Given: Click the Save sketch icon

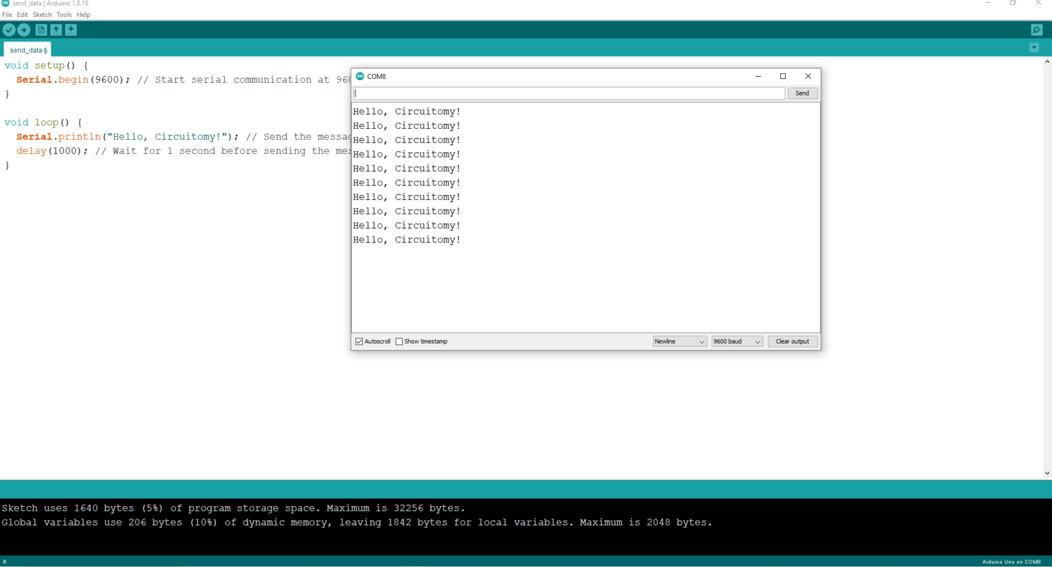Looking at the screenshot, I should tap(71, 29).
